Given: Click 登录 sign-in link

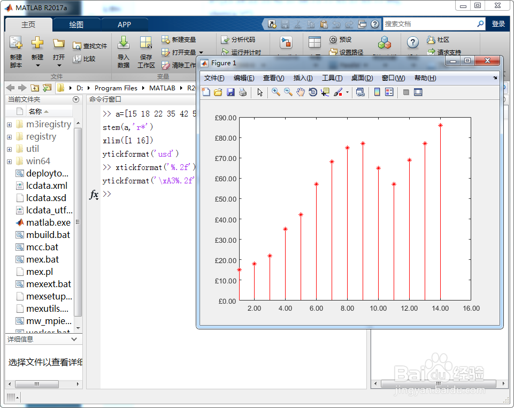Looking at the screenshot, I should coord(498,24).
